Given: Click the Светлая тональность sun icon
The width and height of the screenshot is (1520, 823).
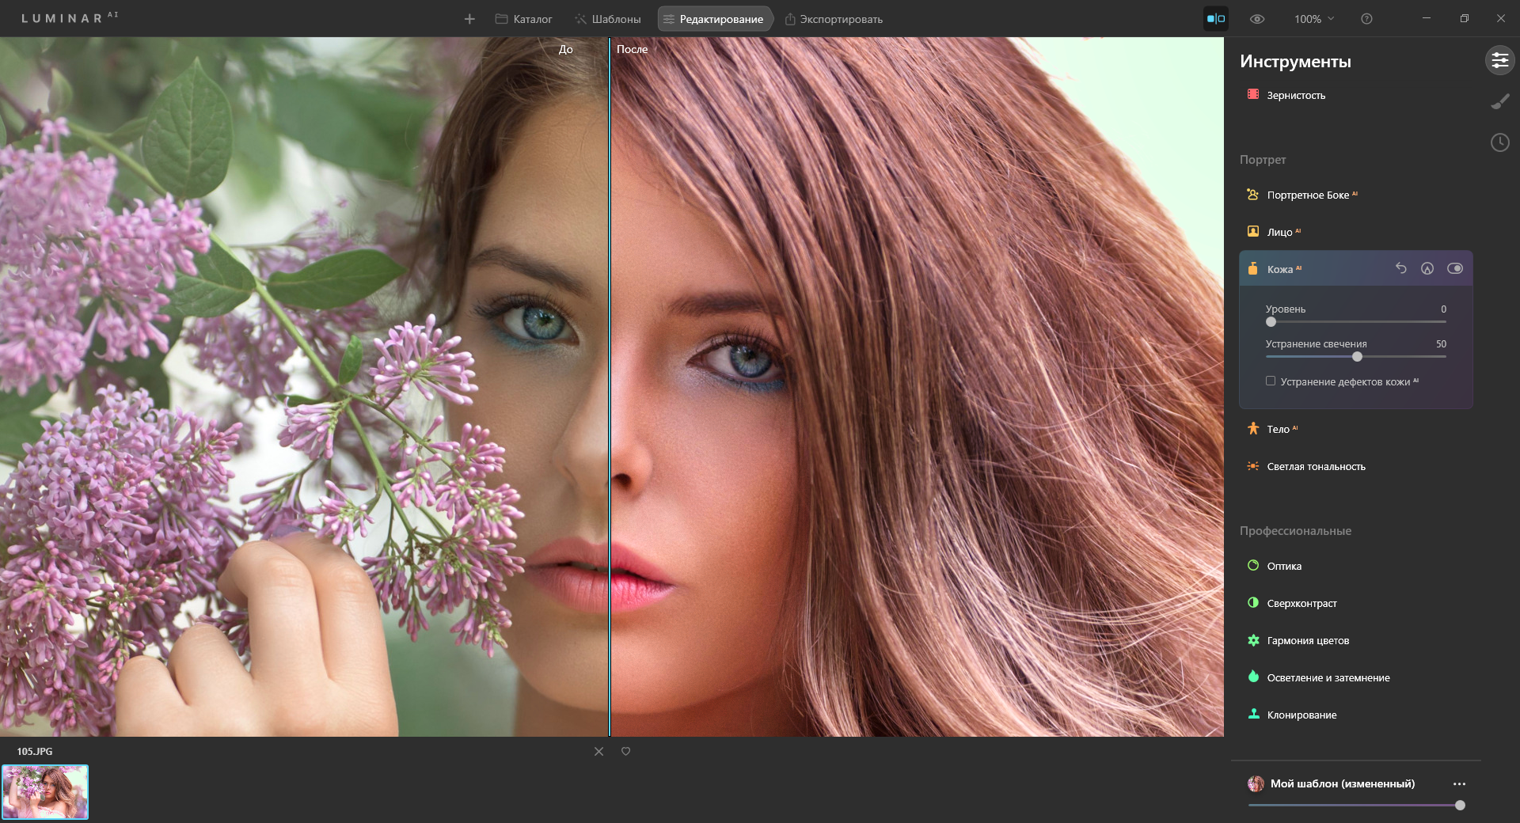Looking at the screenshot, I should pos(1253,466).
